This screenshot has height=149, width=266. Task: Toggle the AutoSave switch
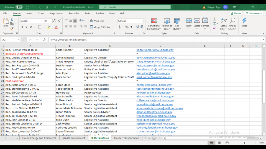pyautogui.click(x=19, y=7)
